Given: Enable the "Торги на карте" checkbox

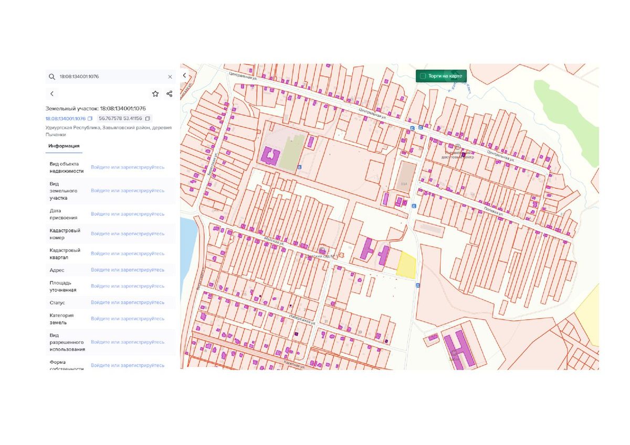Looking at the screenshot, I should [x=423, y=76].
